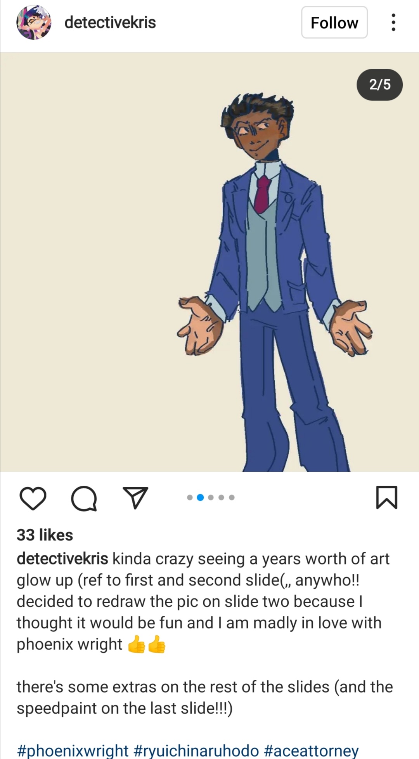Go to last carousel slide dot
The height and width of the screenshot is (759, 419).
coord(232,497)
